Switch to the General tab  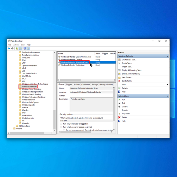(61, 84)
